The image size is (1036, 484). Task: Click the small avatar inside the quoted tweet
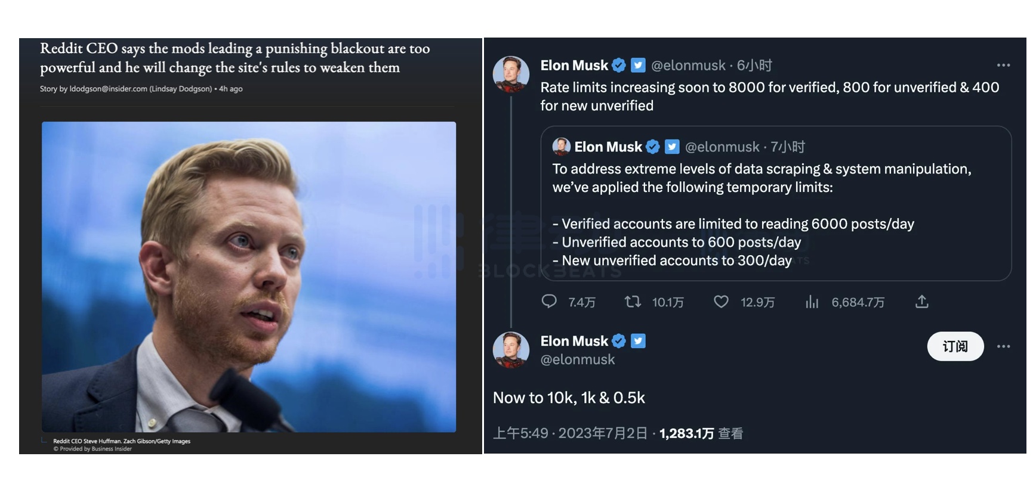coord(561,146)
